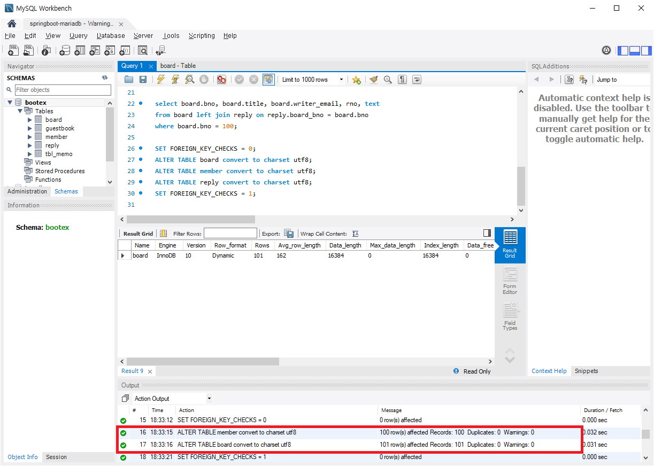Switch to board - Table tab

(178, 66)
